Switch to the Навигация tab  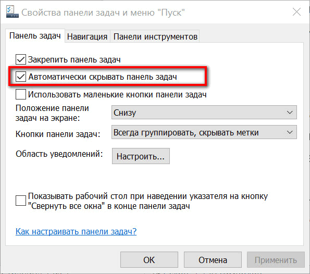tap(87, 36)
